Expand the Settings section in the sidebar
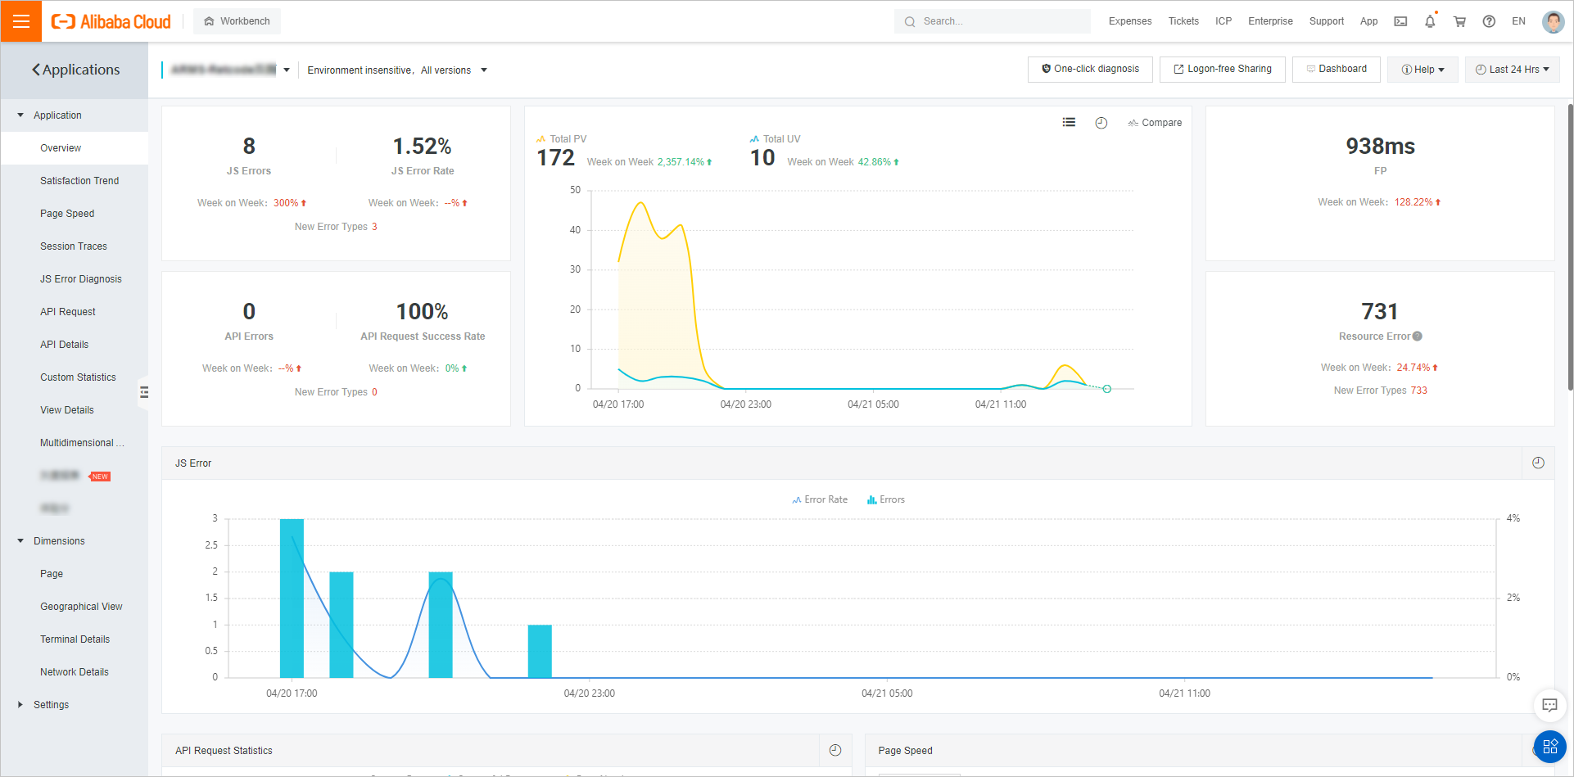Image resolution: width=1574 pixels, height=777 pixels. [x=51, y=705]
